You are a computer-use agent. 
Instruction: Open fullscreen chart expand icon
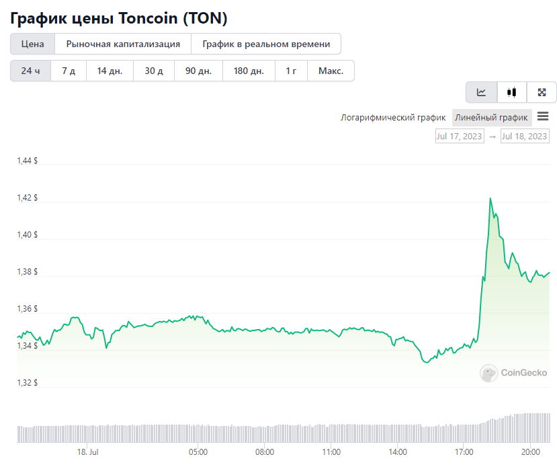point(542,92)
